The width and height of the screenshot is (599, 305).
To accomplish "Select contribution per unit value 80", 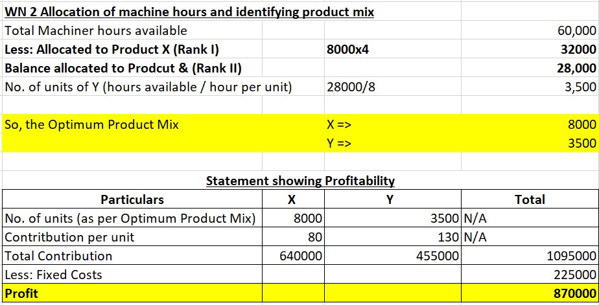I will point(314,237).
